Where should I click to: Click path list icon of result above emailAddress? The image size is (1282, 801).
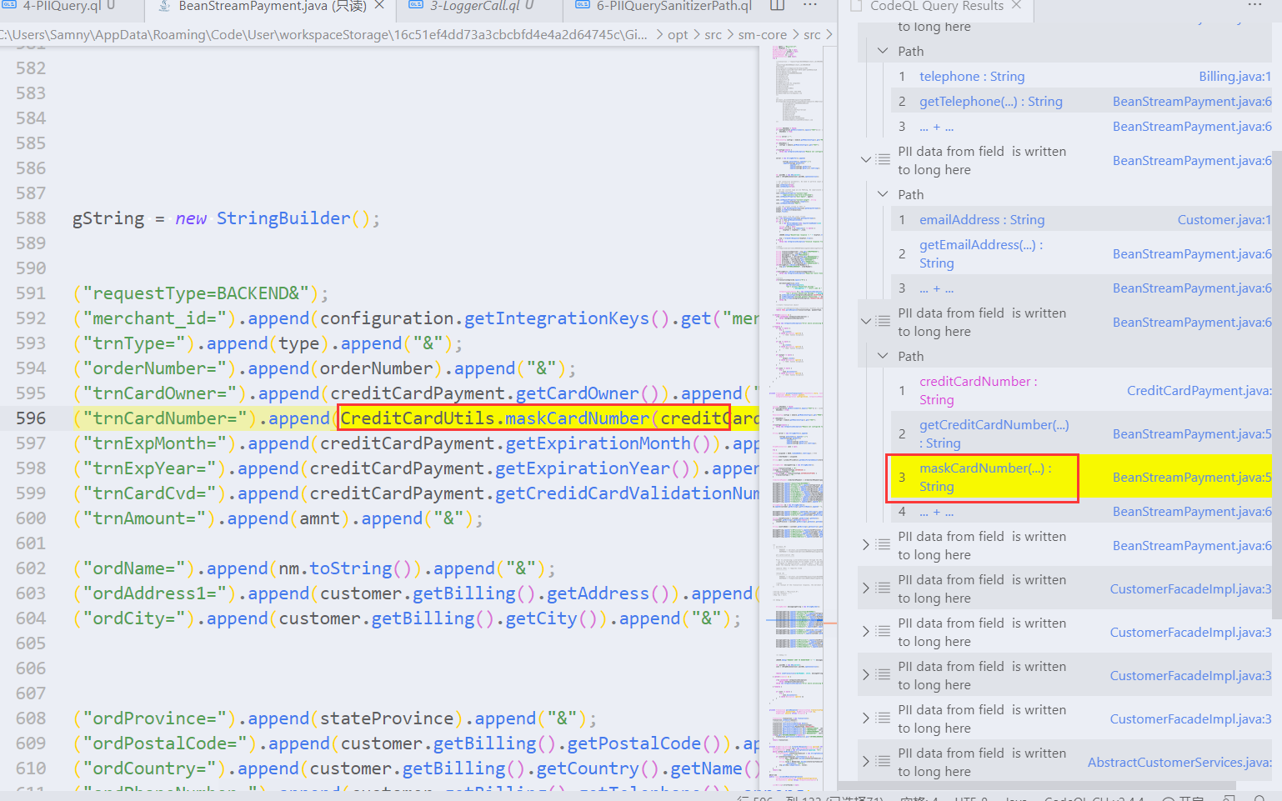[x=883, y=159]
